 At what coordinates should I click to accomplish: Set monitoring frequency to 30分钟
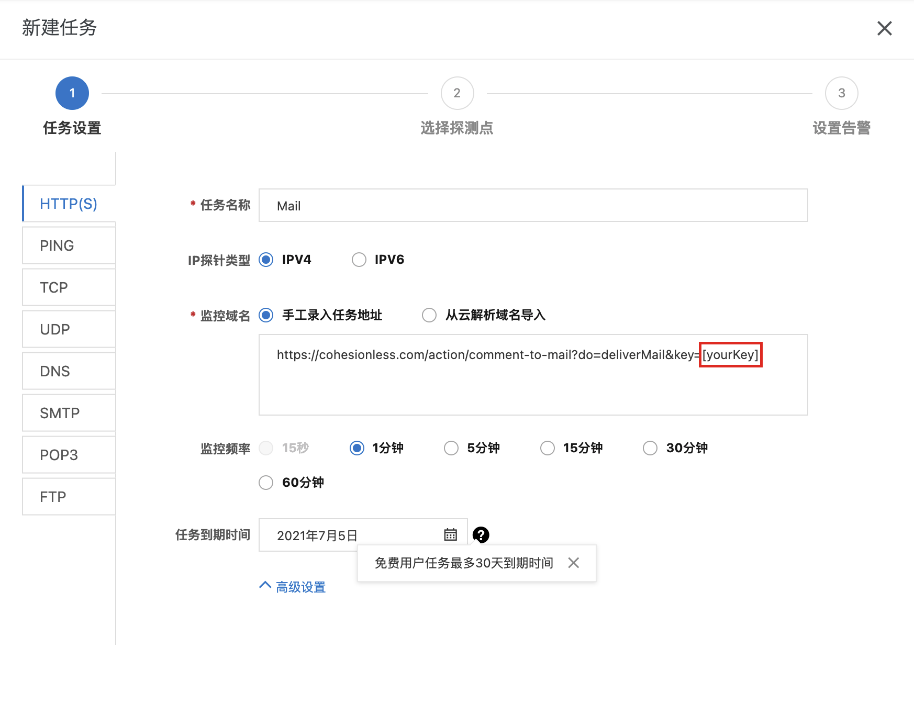[x=650, y=448]
